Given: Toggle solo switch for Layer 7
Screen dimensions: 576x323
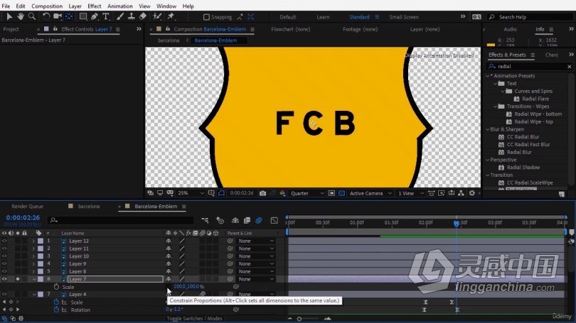Looking at the screenshot, I should pos(17,279).
